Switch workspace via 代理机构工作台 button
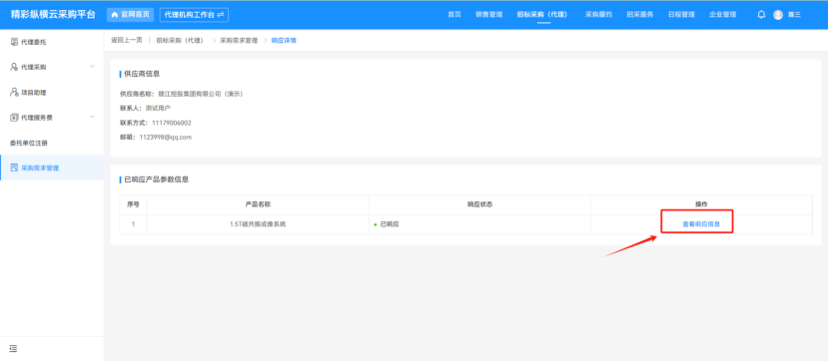The height and width of the screenshot is (361, 828). coord(195,15)
